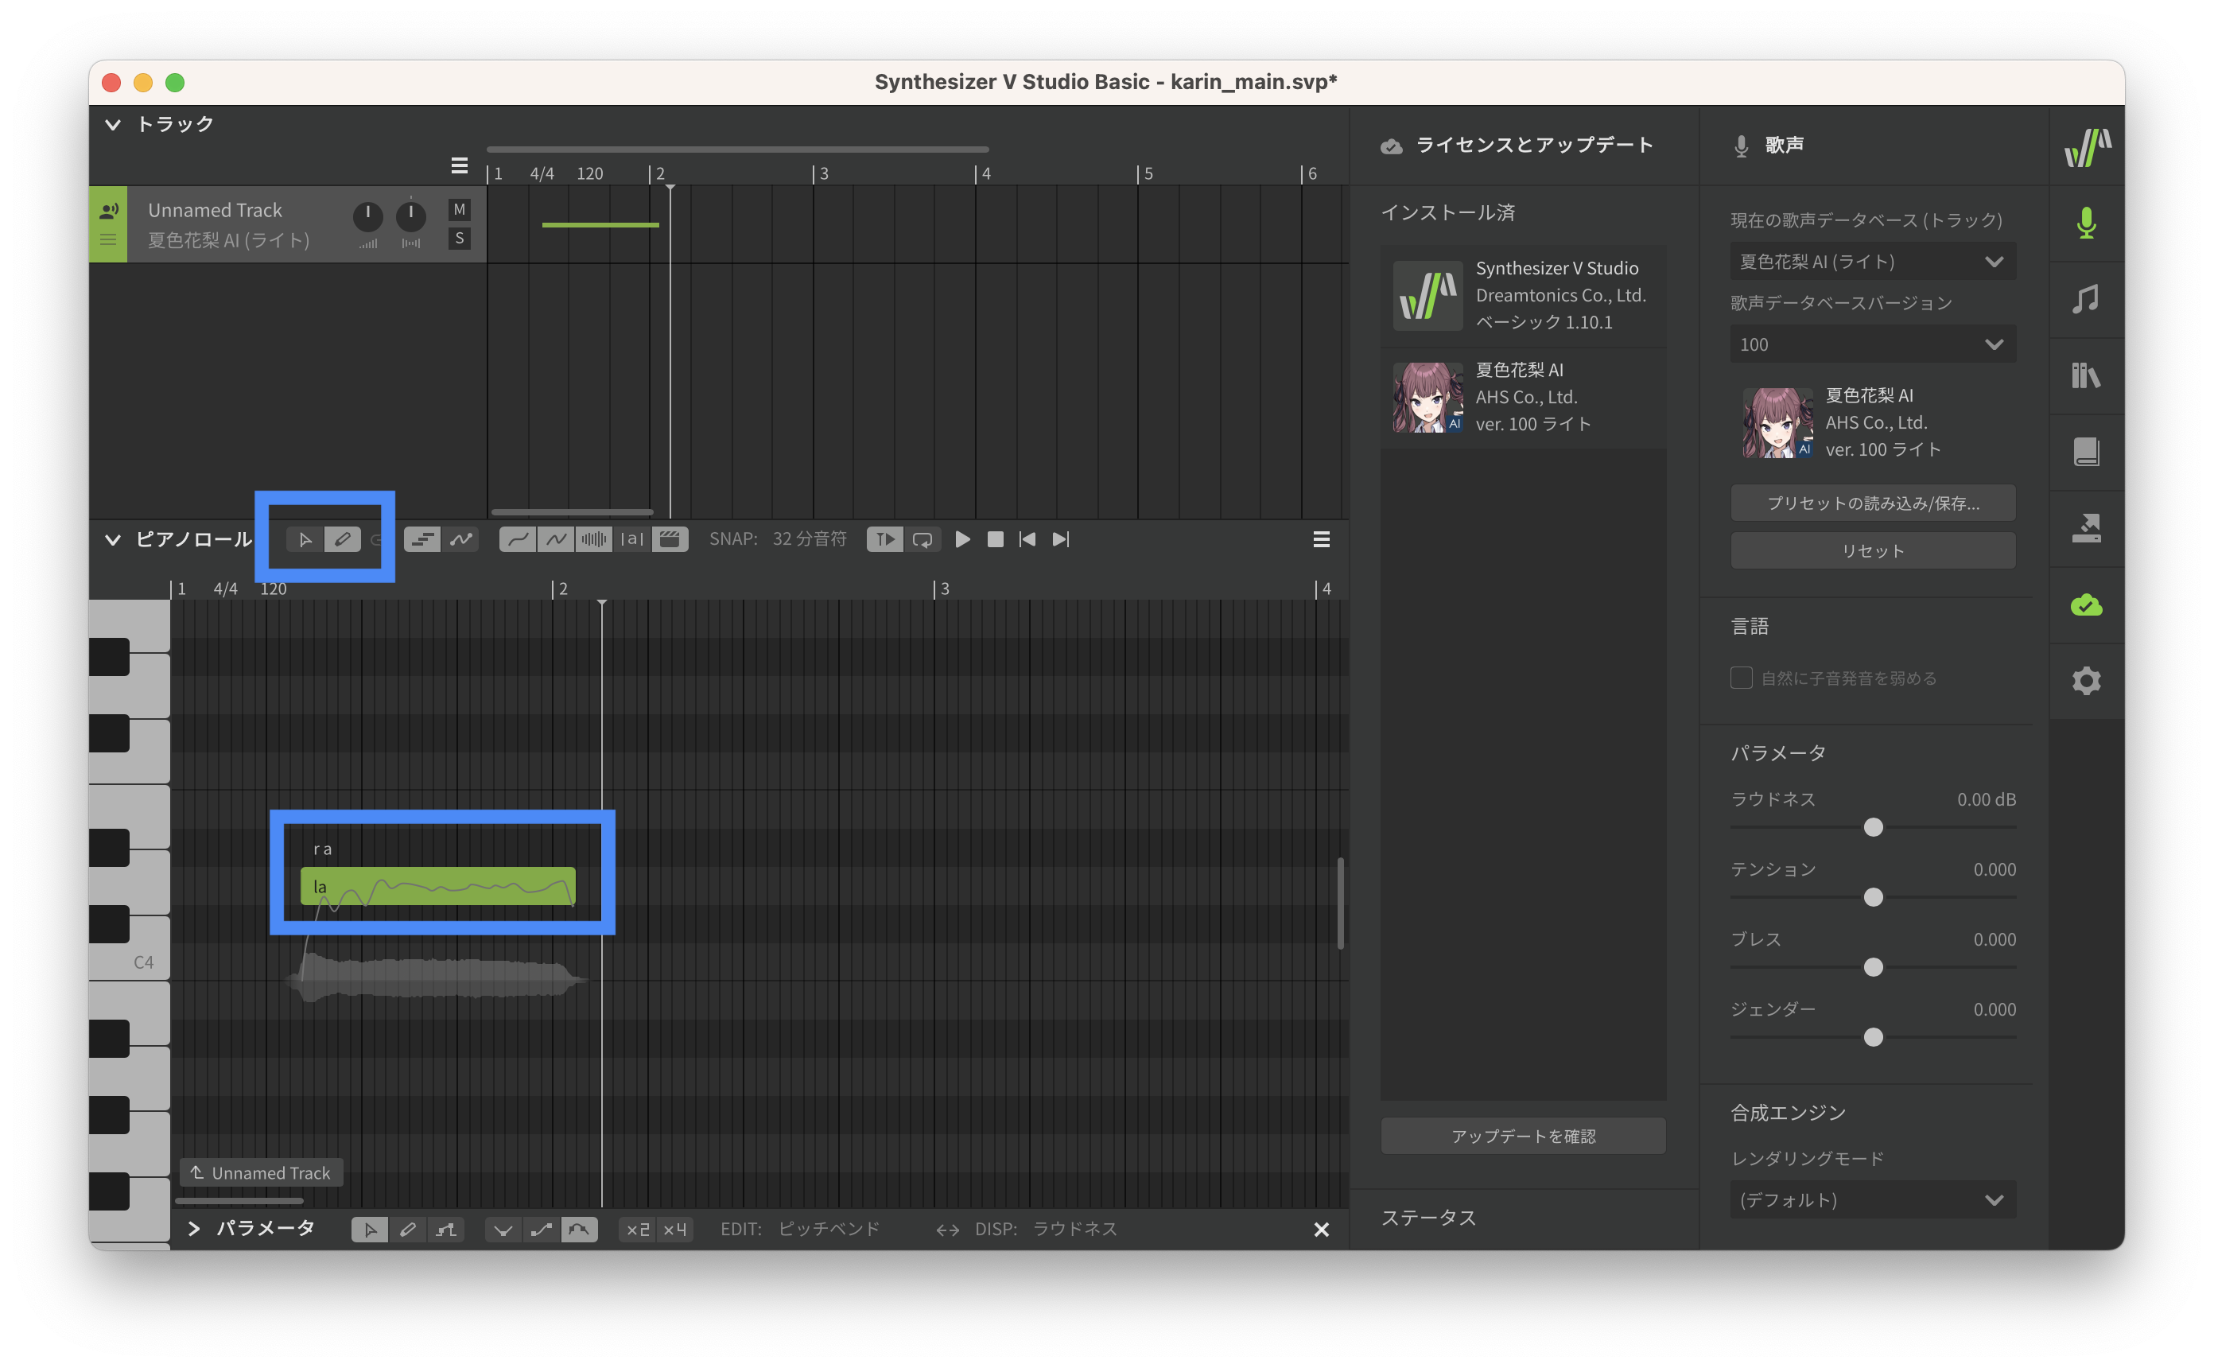Swap EDIT and DISP parameters arrow
The width and height of the screenshot is (2214, 1368).
click(x=947, y=1230)
